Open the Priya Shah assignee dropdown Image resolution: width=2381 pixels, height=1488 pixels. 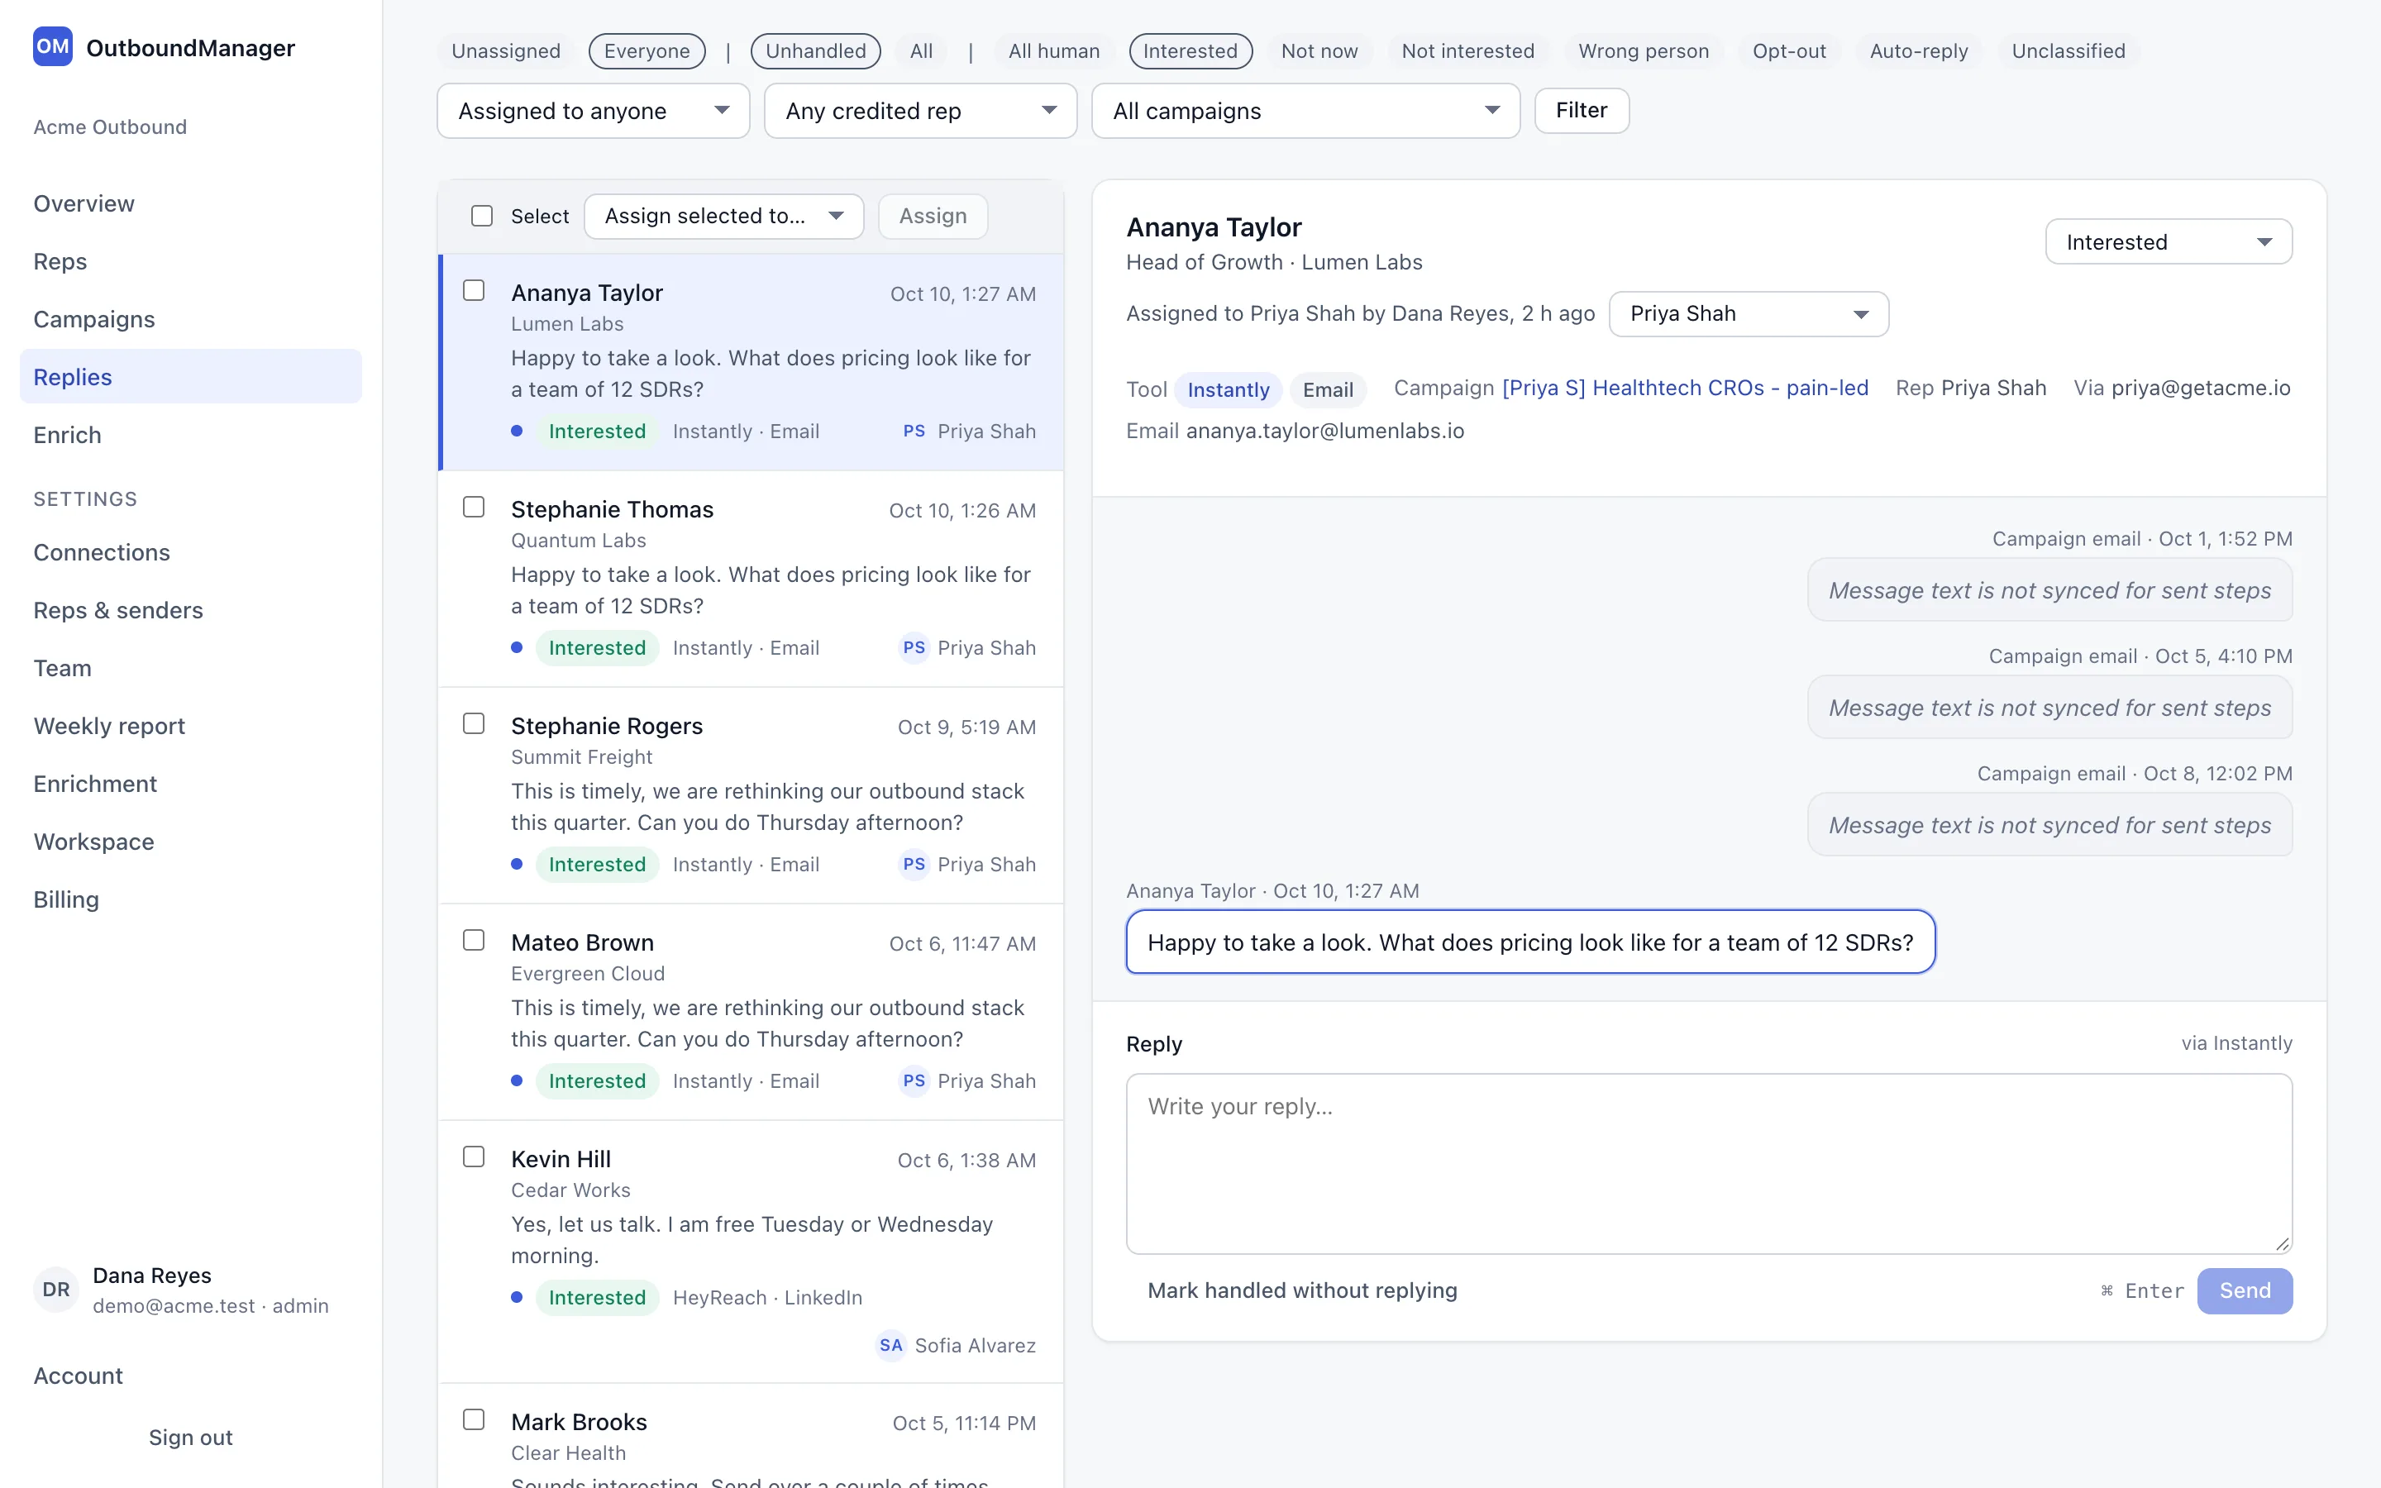click(x=1749, y=314)
